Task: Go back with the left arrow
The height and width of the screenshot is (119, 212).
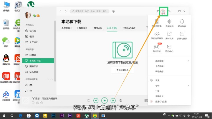Action: pyautogui.click(x=60, y=11)
